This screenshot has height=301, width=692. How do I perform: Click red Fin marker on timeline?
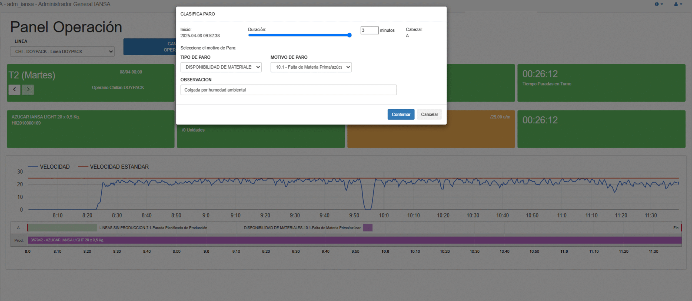(681, 228)
